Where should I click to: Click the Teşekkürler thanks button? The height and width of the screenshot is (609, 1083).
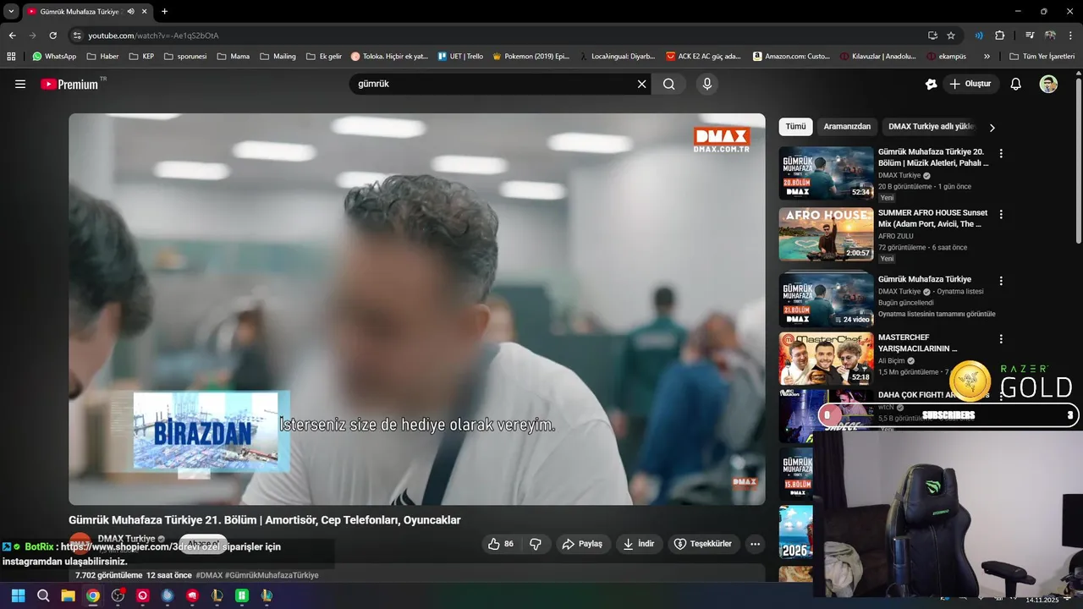[x=702, y=544]
